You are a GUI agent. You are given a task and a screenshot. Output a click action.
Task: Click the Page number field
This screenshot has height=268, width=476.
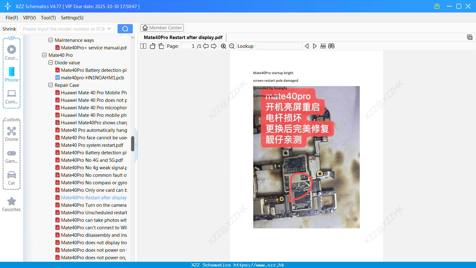coord(188,46)
